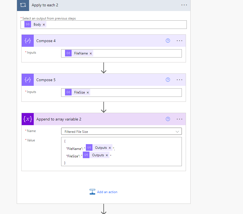Collapse the Compose 5 card by its title
The height and width of the screenshot is (214, 243).
click(x=46, y=80)
